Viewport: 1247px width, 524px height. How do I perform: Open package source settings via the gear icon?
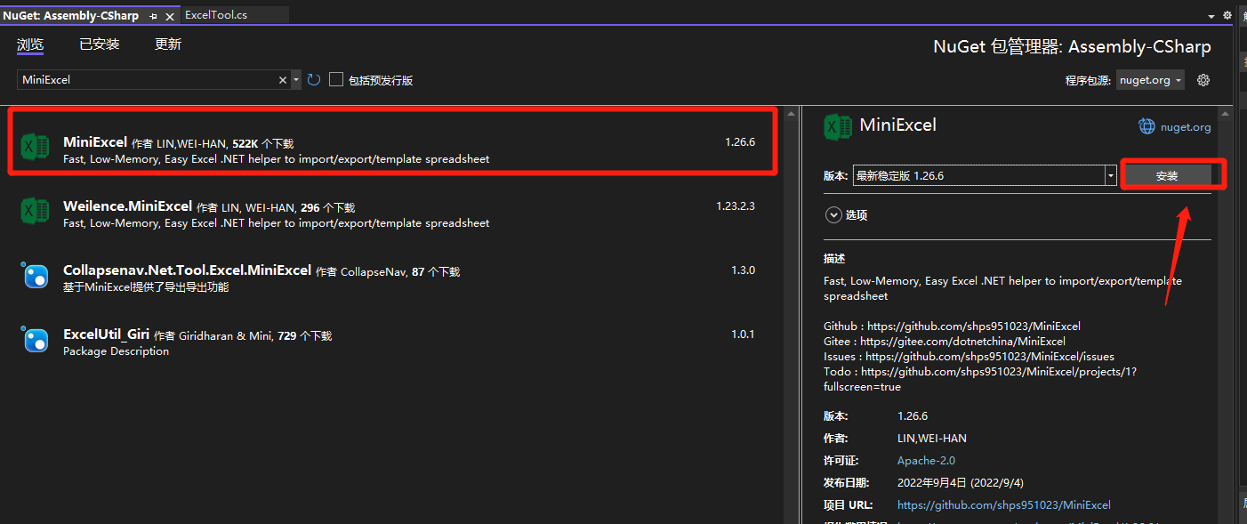1203,79
